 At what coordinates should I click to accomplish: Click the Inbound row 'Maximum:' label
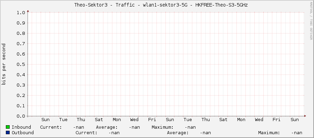163,127
